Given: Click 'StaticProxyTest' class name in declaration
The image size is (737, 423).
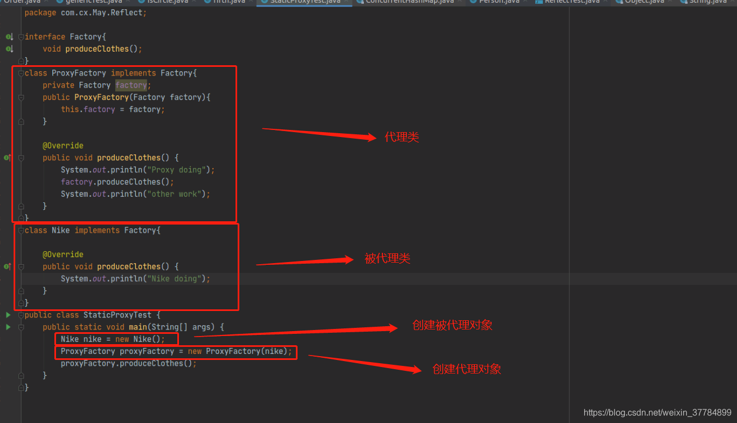Looking at the screenshot, I should click(x=117, y=315).
